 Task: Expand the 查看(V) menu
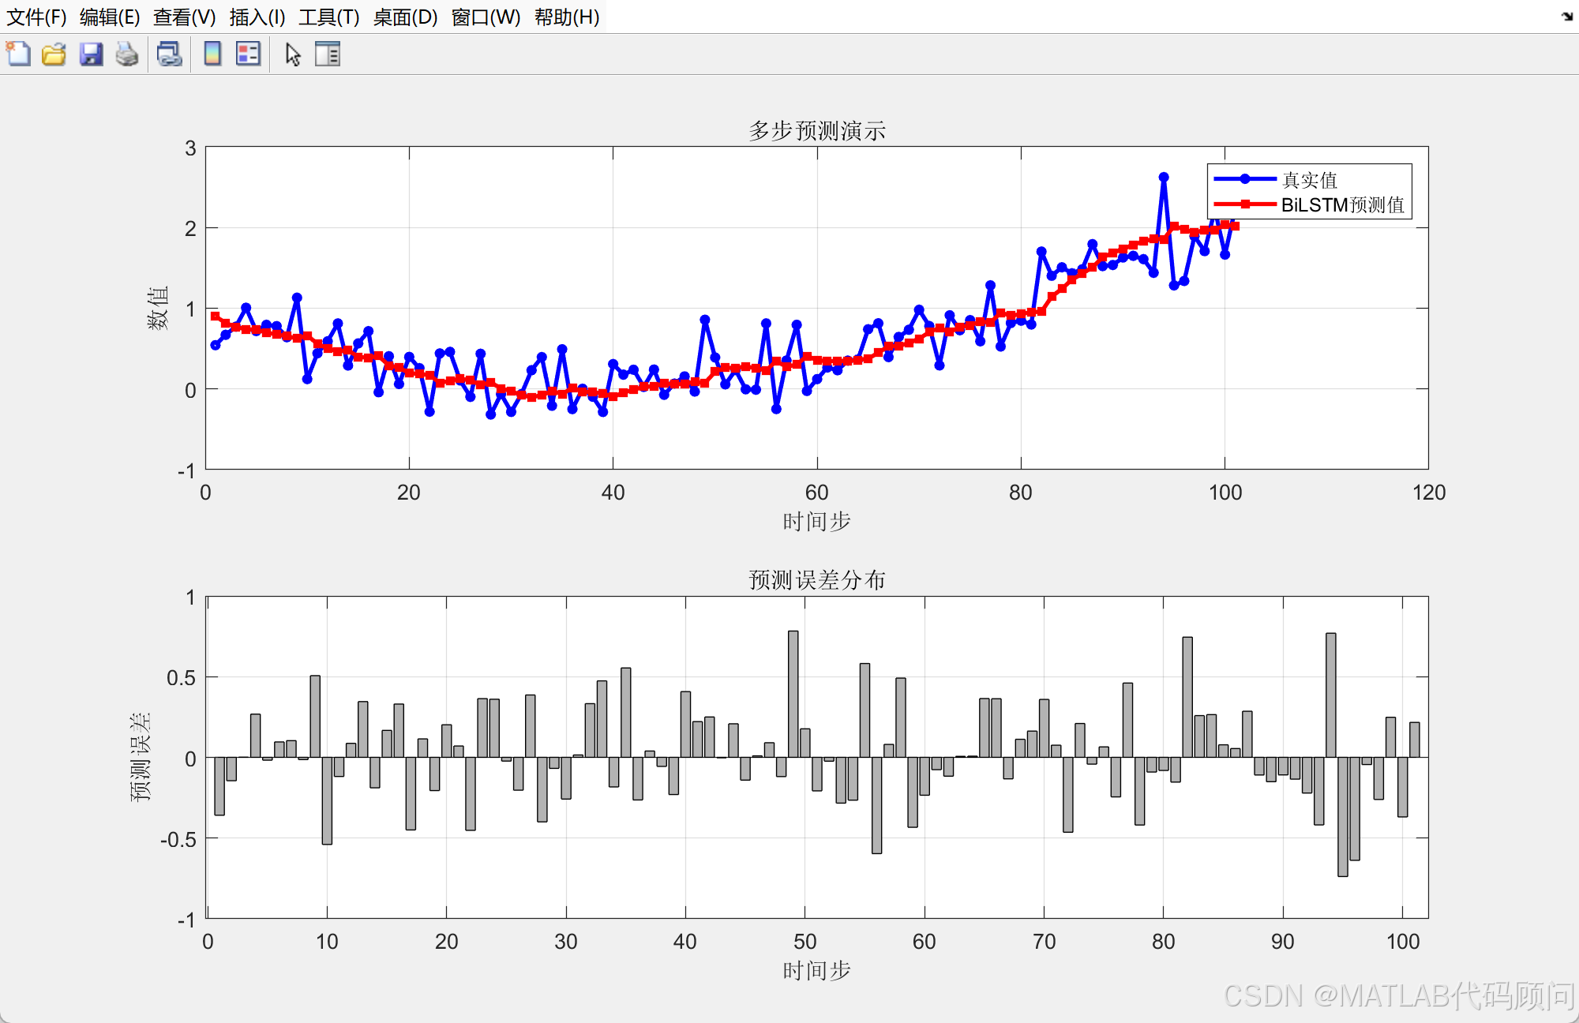pyautogui.click(x=184, y=17)
